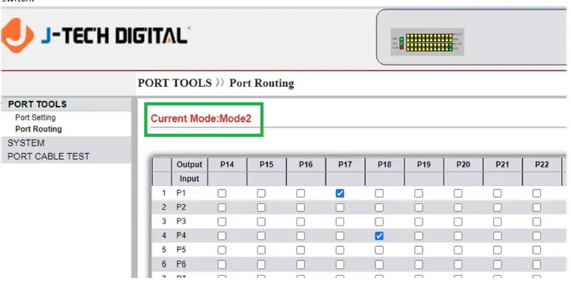Check P5 to P17 routing checkbox

pyautogui.click(x=339, y=250)
